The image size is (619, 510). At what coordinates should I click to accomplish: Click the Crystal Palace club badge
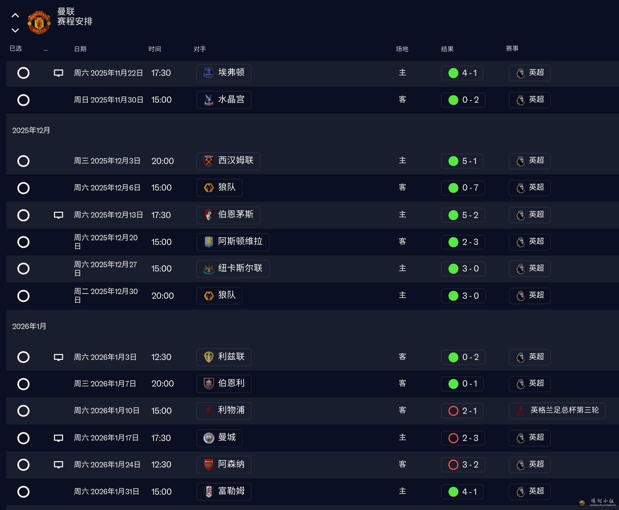click(x=209, y=100)
